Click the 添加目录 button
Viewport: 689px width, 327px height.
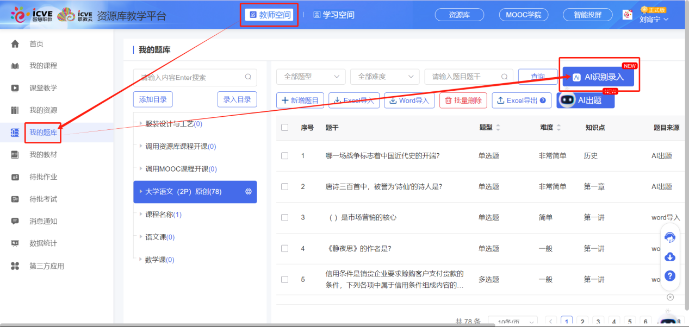pyautogui.click(x=153, y=99)
